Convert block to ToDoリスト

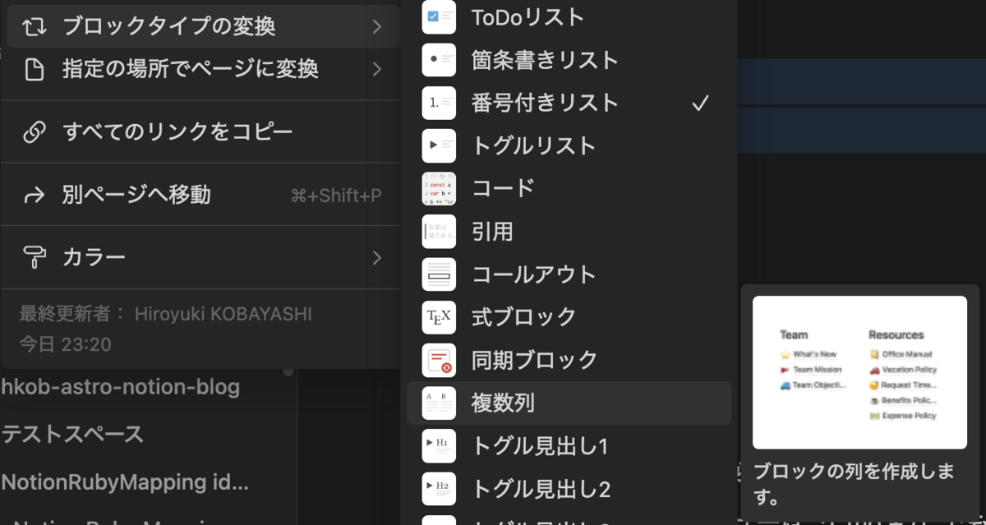point(569,17)
